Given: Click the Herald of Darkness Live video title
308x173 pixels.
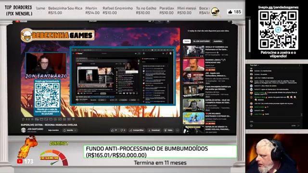Looking at the screenshot, I should (x=216, y=48).
